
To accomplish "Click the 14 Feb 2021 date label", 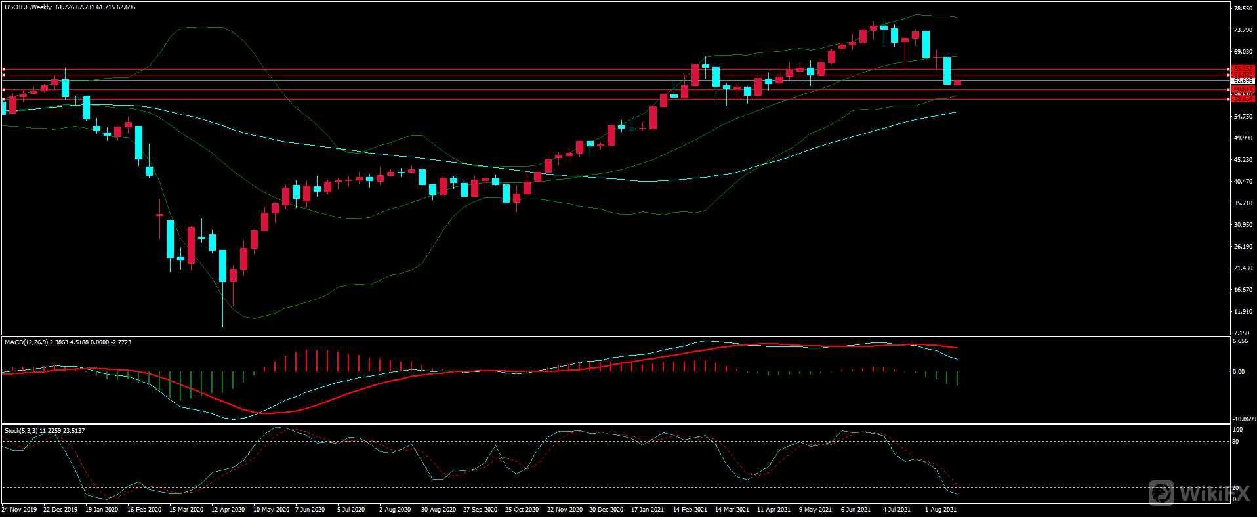I will 690,510.
